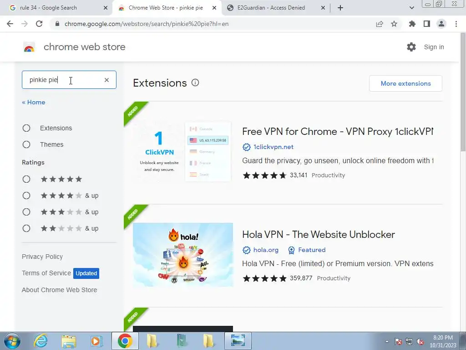Open the 1clickvpn.net publisher link
This screenshot has height=350, width=466.
pyautogui.click(x=274, y=147)
